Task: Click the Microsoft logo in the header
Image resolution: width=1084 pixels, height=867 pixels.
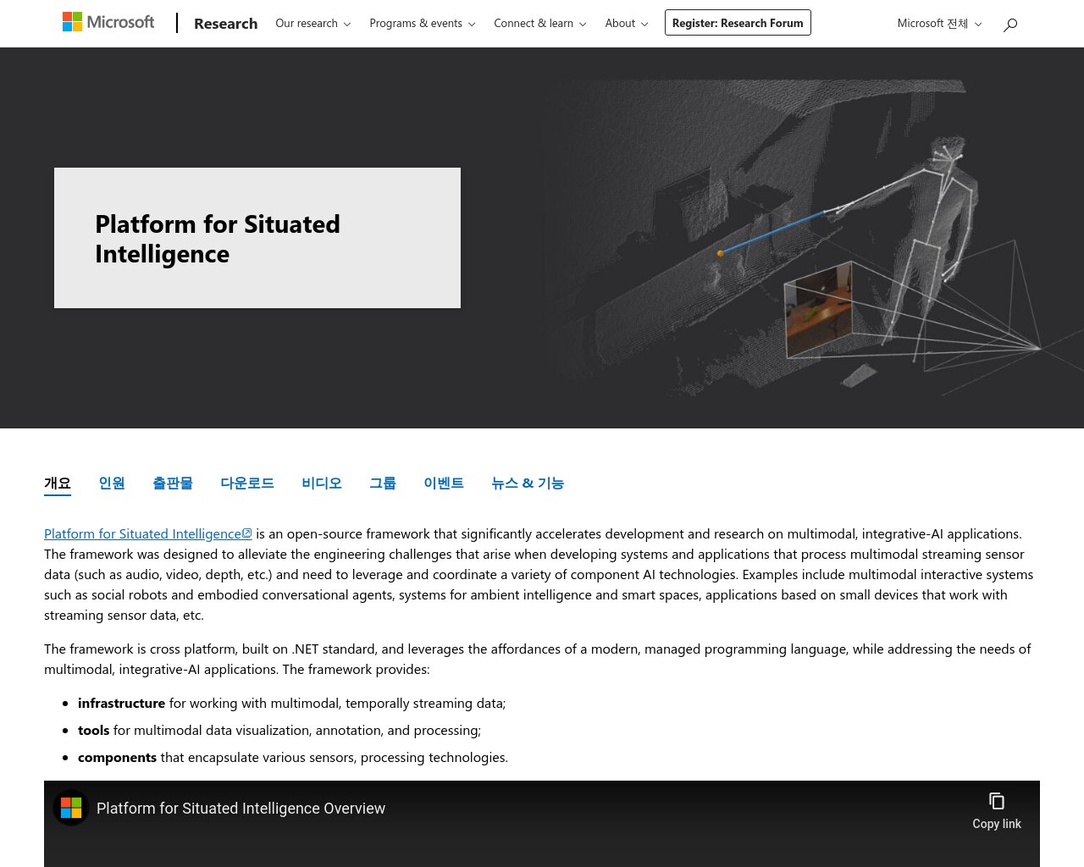Action: click(108, 21)
